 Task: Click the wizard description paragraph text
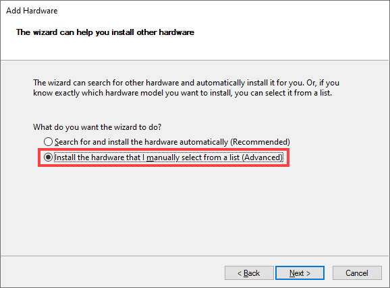[186, 88]
